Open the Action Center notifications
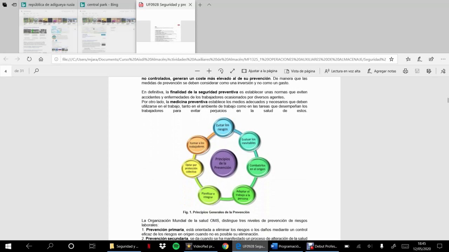 point(440,246)
